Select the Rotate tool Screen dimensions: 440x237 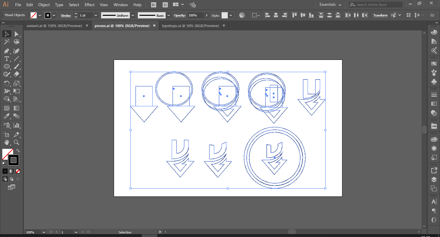click(x=7, y=83)
